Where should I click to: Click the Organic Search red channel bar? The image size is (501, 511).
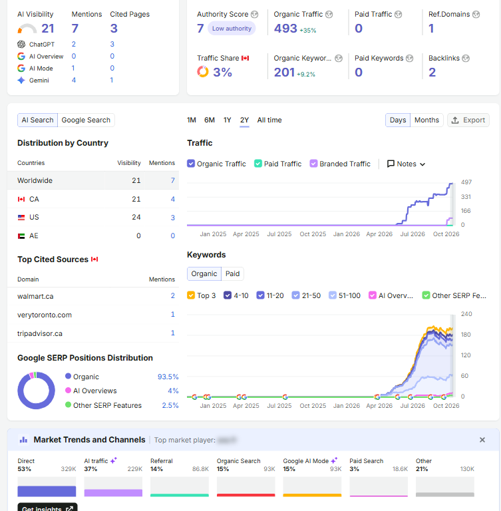click(x=246, y=495)
